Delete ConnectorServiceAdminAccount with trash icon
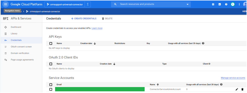 click(x=242, y=89)
